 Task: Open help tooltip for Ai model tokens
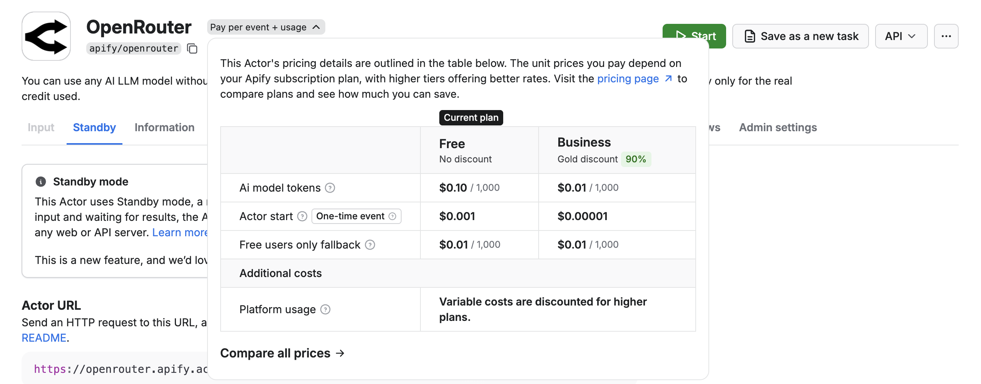330,188
